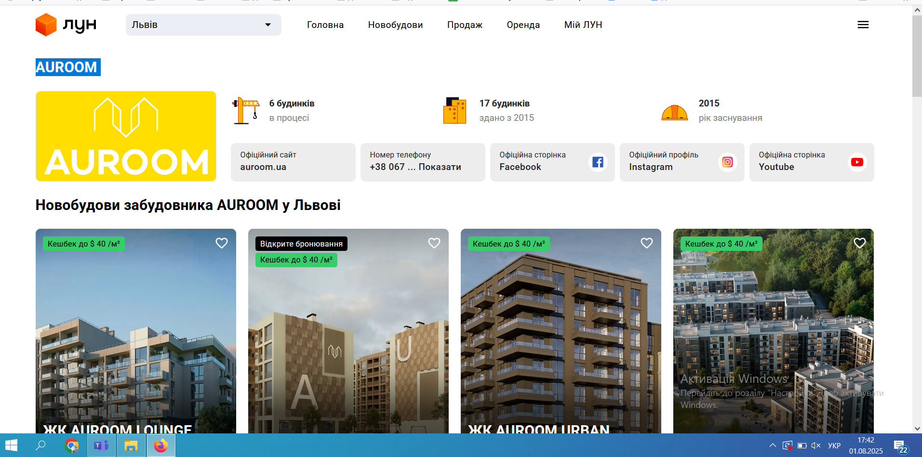Screen dimensions: 922x457
Task: Open File Explorer from taskbar
Action: click(x=131, y=445)
